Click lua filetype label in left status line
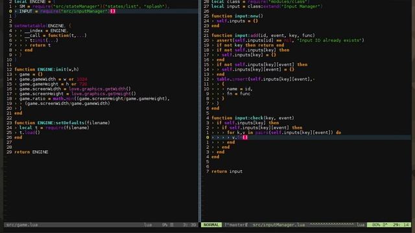Screen dimensions: 415x233 [148, 225]
